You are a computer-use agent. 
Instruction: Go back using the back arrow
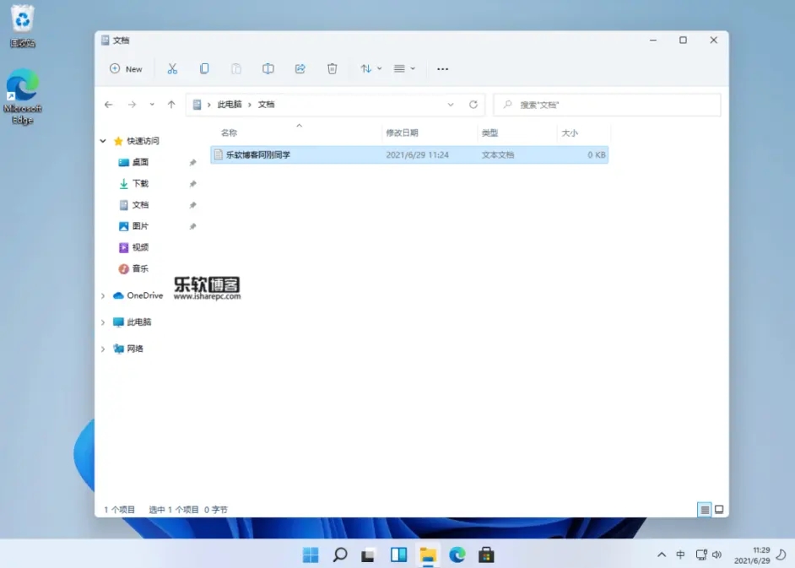pos(109,104)
